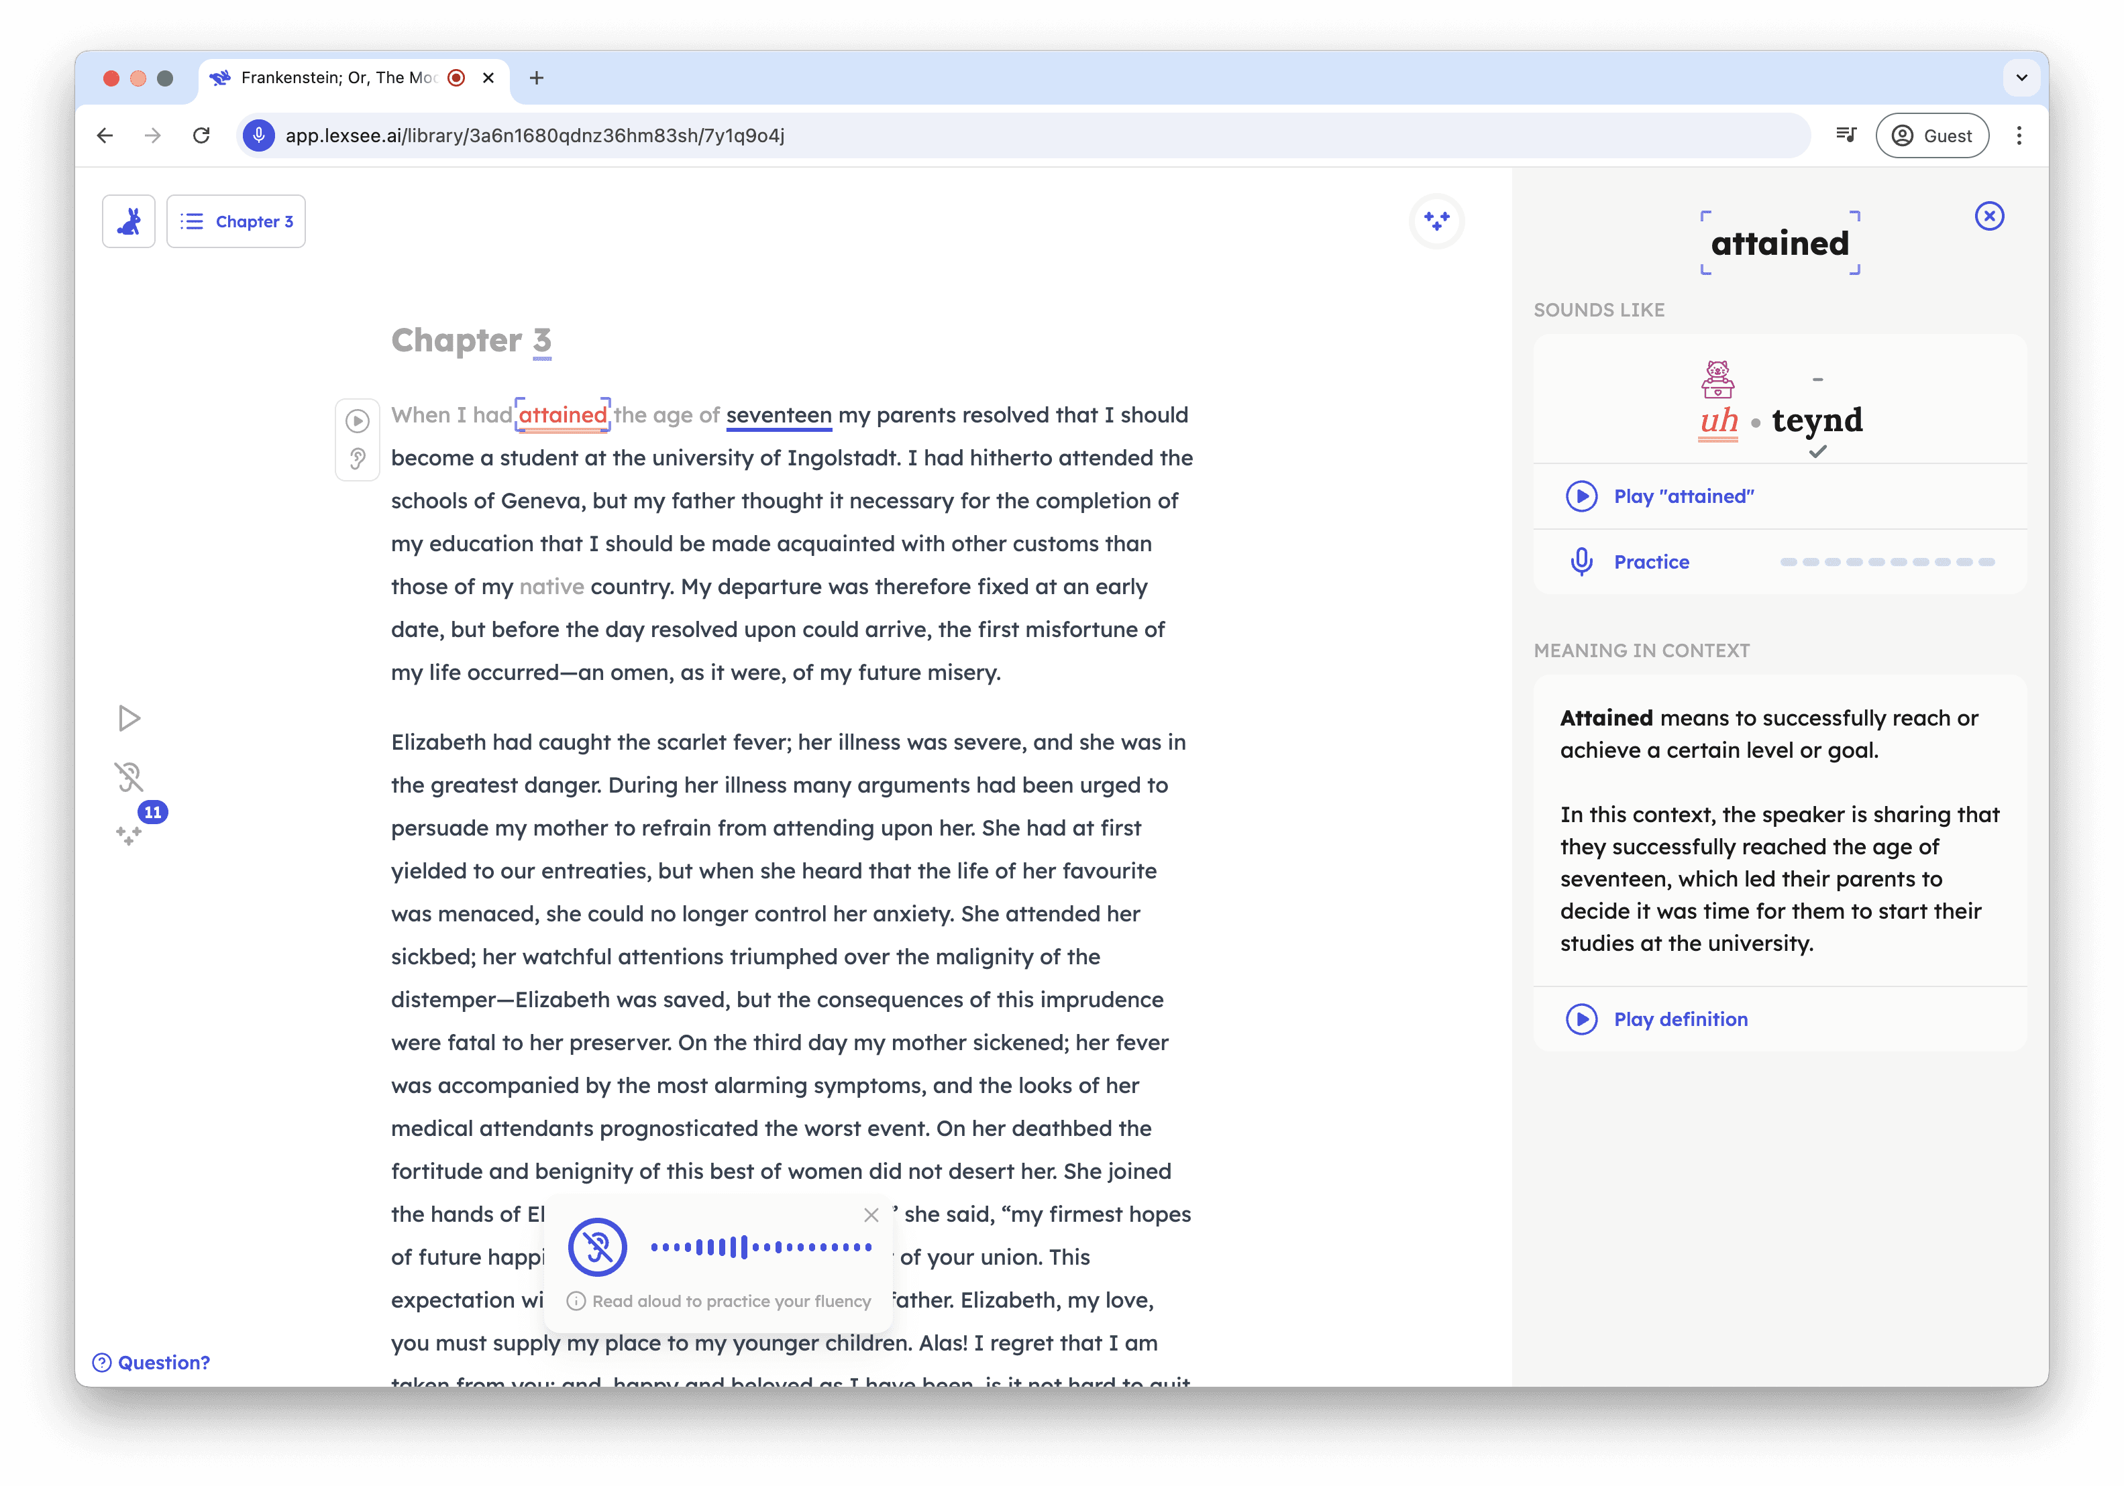Image resolution: width=2124 pixels, height=1486 pixels.
Task: Open the Question? help link
Action: click(152, 1362)
